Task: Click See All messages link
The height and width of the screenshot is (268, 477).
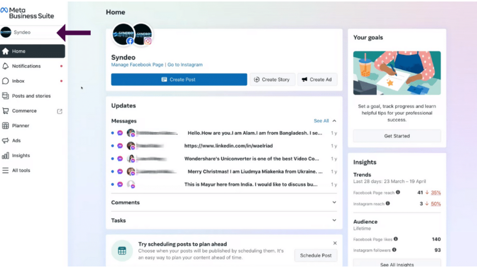Action: point(321,121)
